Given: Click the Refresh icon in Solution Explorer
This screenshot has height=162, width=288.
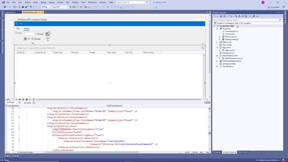Looking at the screenshot, I should (239, 16).
